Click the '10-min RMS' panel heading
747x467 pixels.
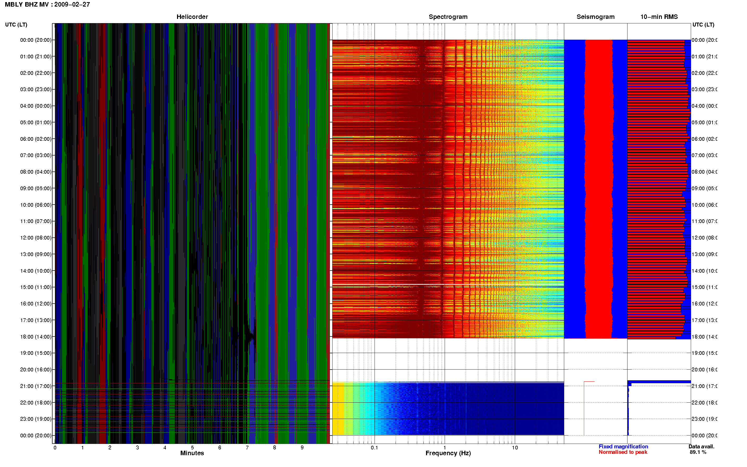pyautogui.click(x=659, y=17)
